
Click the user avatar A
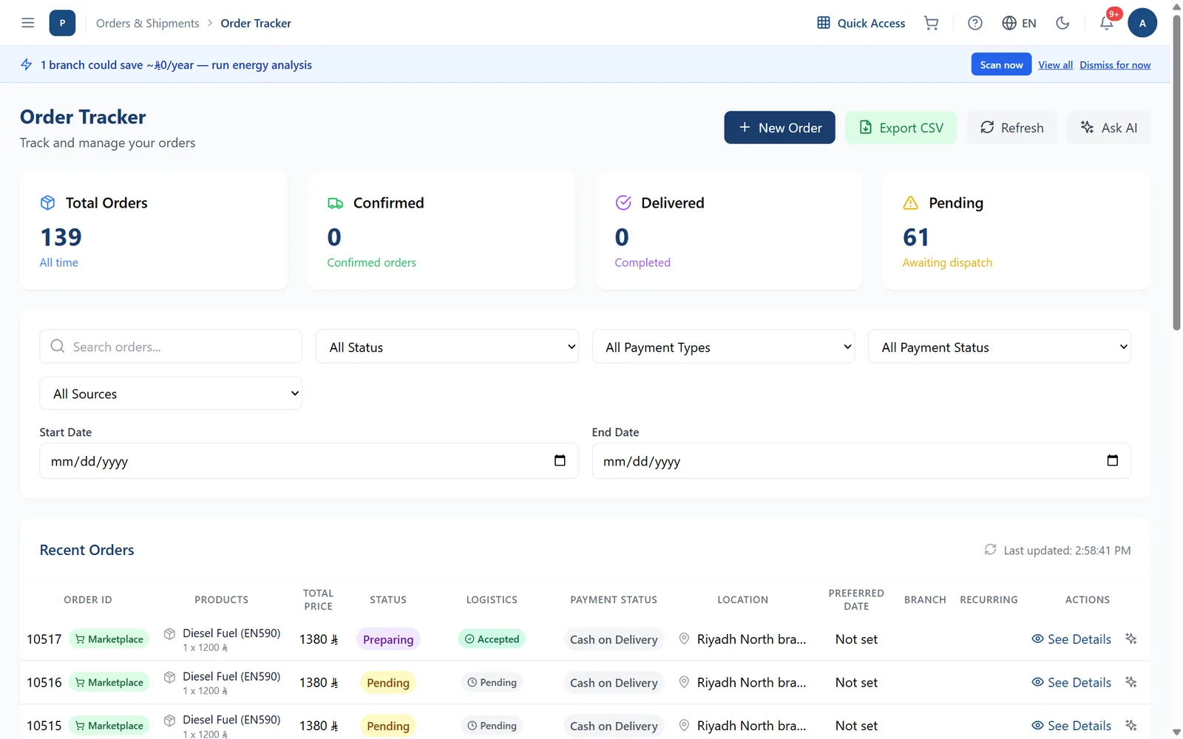1142,23
